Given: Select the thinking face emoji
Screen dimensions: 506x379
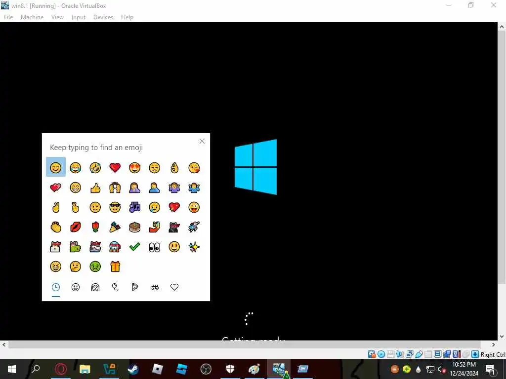Looking at the screenshot, I should pyautogui.click(x=76, y=266).
